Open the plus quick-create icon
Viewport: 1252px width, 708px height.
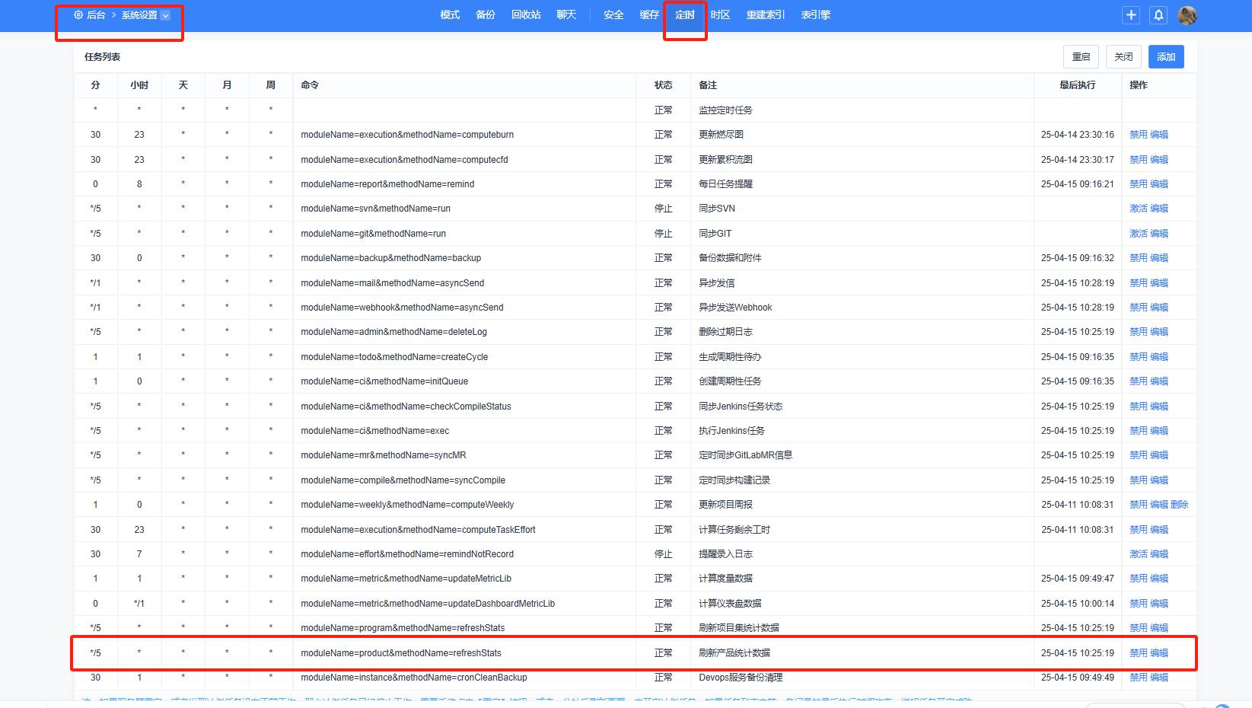point(1131,15)
